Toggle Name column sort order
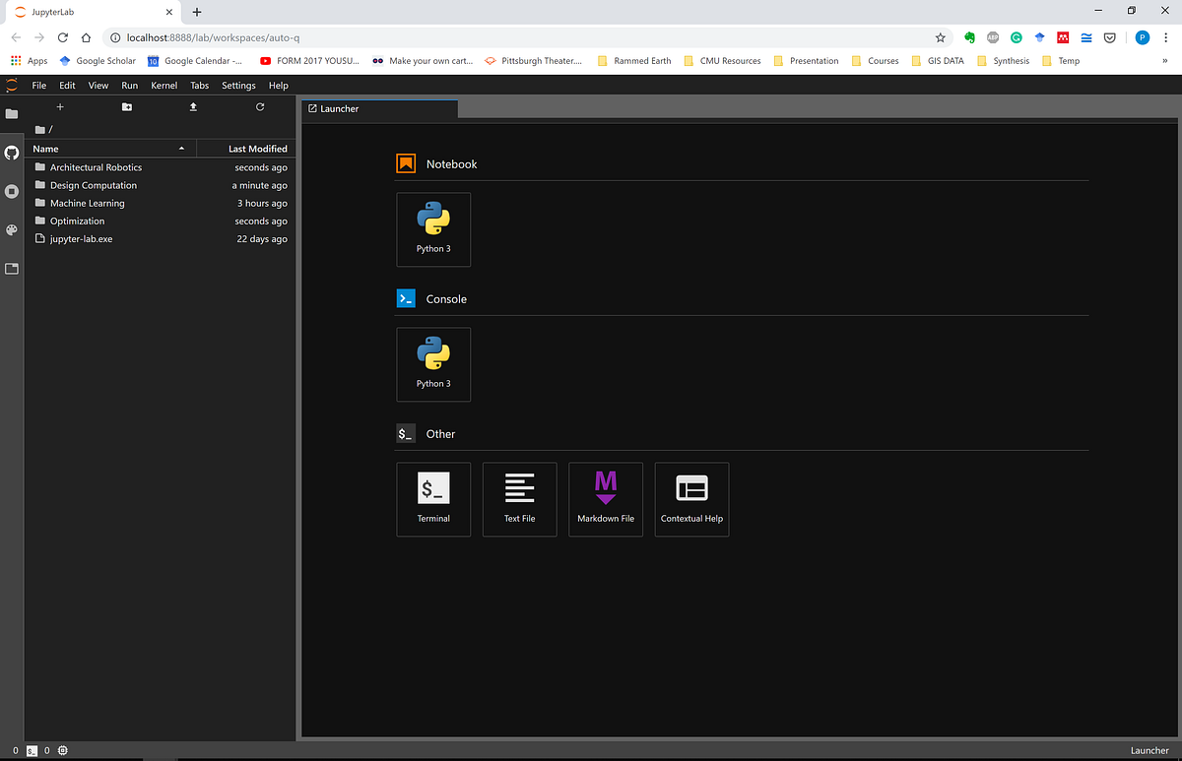This screenshot has height=761, width=1182. (45, 148)
